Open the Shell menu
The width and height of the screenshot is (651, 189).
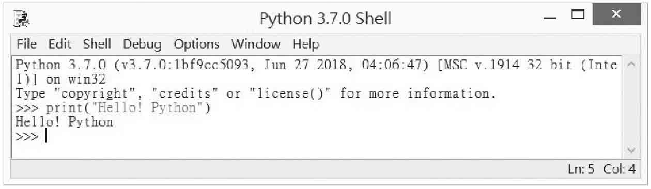(97, 44)
